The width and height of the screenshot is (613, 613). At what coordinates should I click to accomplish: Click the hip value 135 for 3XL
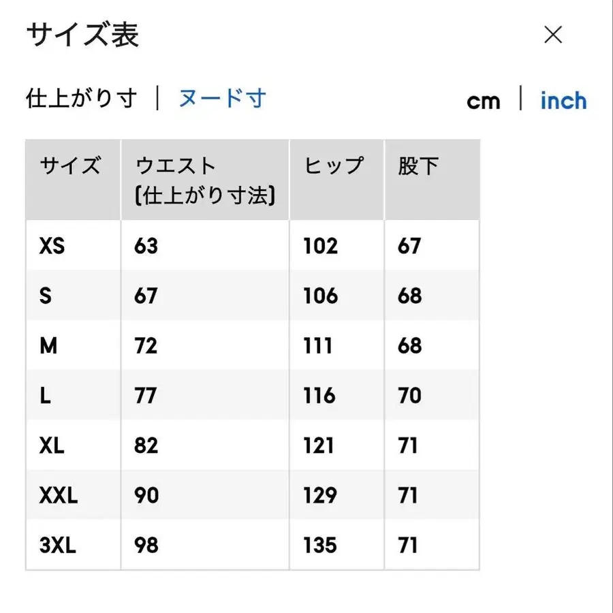pos(320,545)
